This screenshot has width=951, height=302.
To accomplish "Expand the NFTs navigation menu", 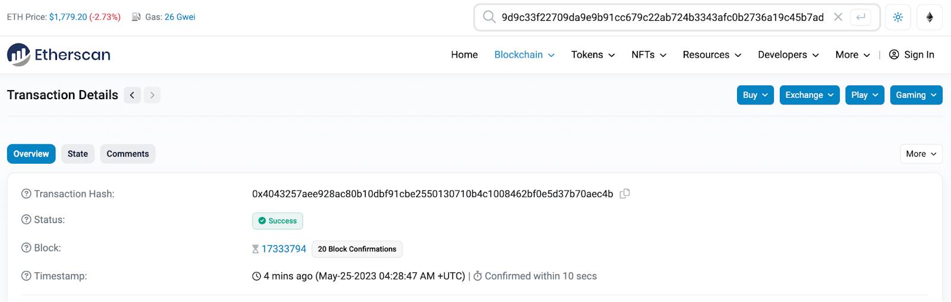I will point(648,55).
